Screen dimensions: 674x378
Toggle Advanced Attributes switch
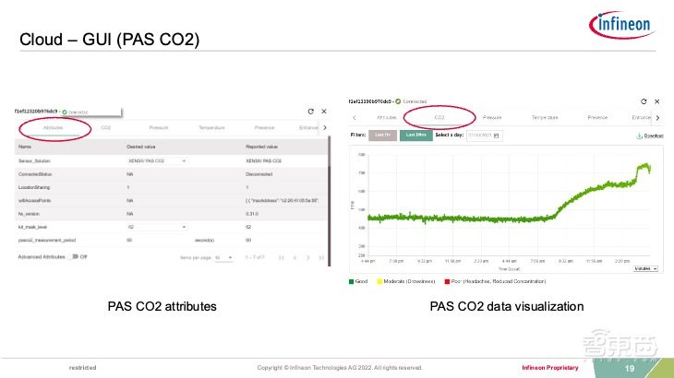pyautogui.click(x=72, y=258)
